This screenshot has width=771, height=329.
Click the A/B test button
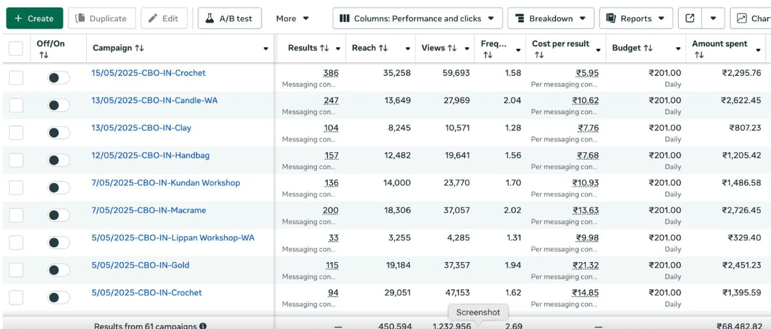coord(229,18)
